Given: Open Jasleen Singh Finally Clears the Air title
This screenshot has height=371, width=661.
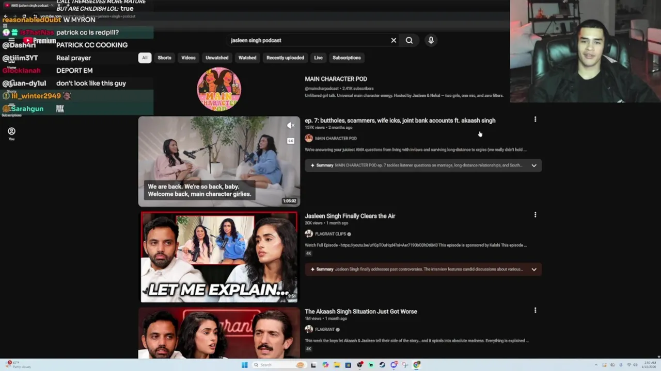Looking at the screenshot, I should (350, 216).
